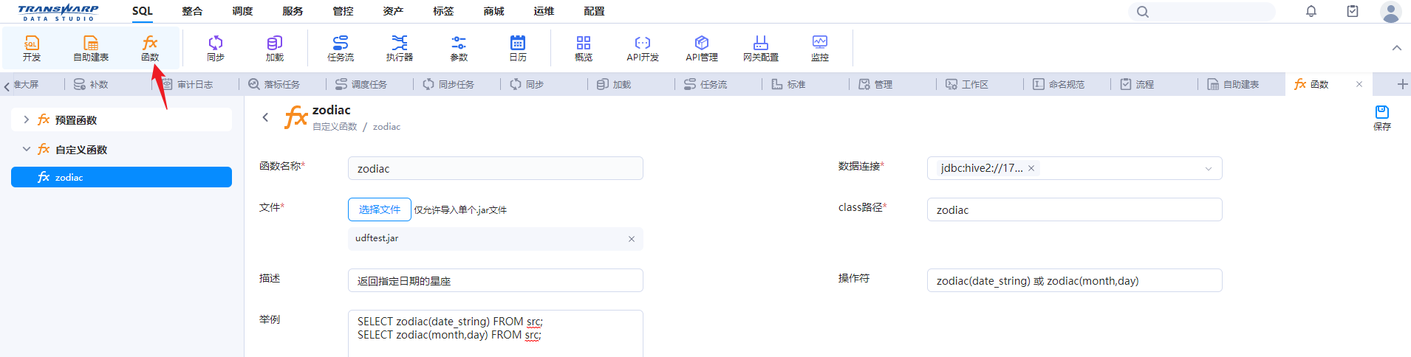This screenshot has width=1411, height=357.
Task: Close the 函数 tab
Action: pyautogui.click(x=1359, y=84)
